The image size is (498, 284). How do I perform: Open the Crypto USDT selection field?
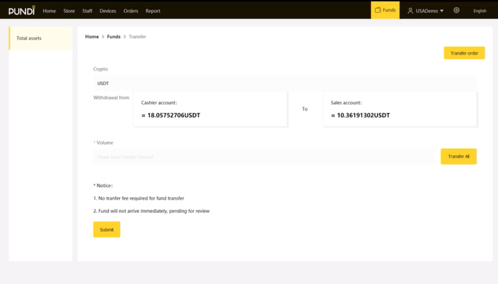[x=284, y=83]
